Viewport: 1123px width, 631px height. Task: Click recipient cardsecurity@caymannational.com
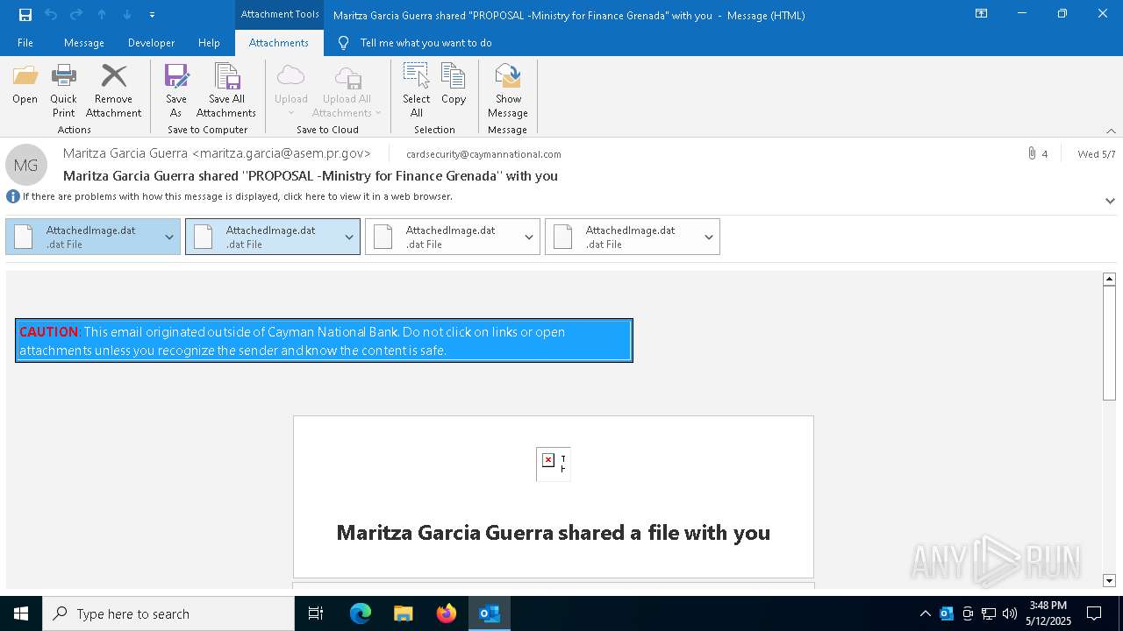click(x=483, y=154)
